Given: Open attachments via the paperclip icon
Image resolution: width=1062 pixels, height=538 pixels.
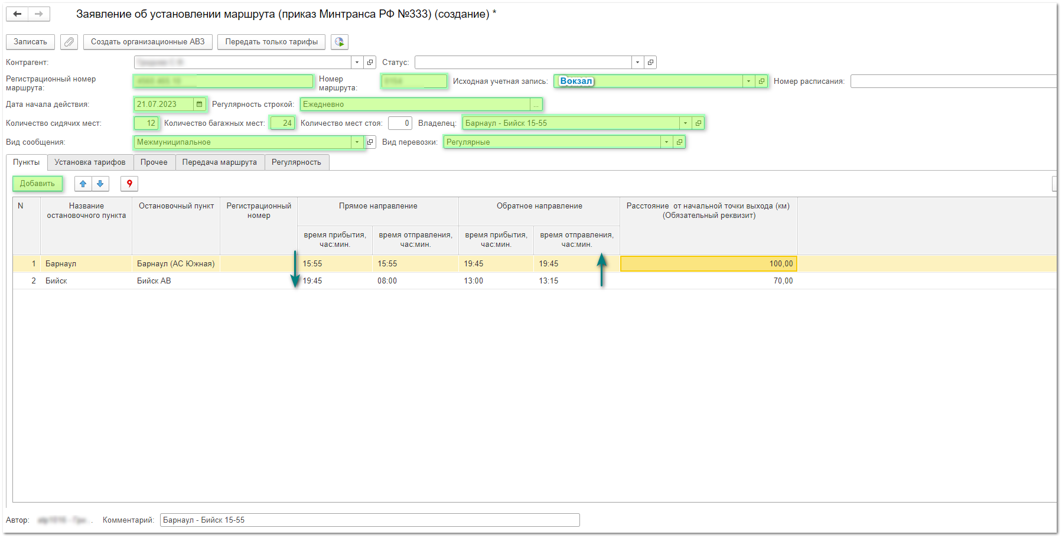Looking at the screenshot, I should click(x=69, y=42).
